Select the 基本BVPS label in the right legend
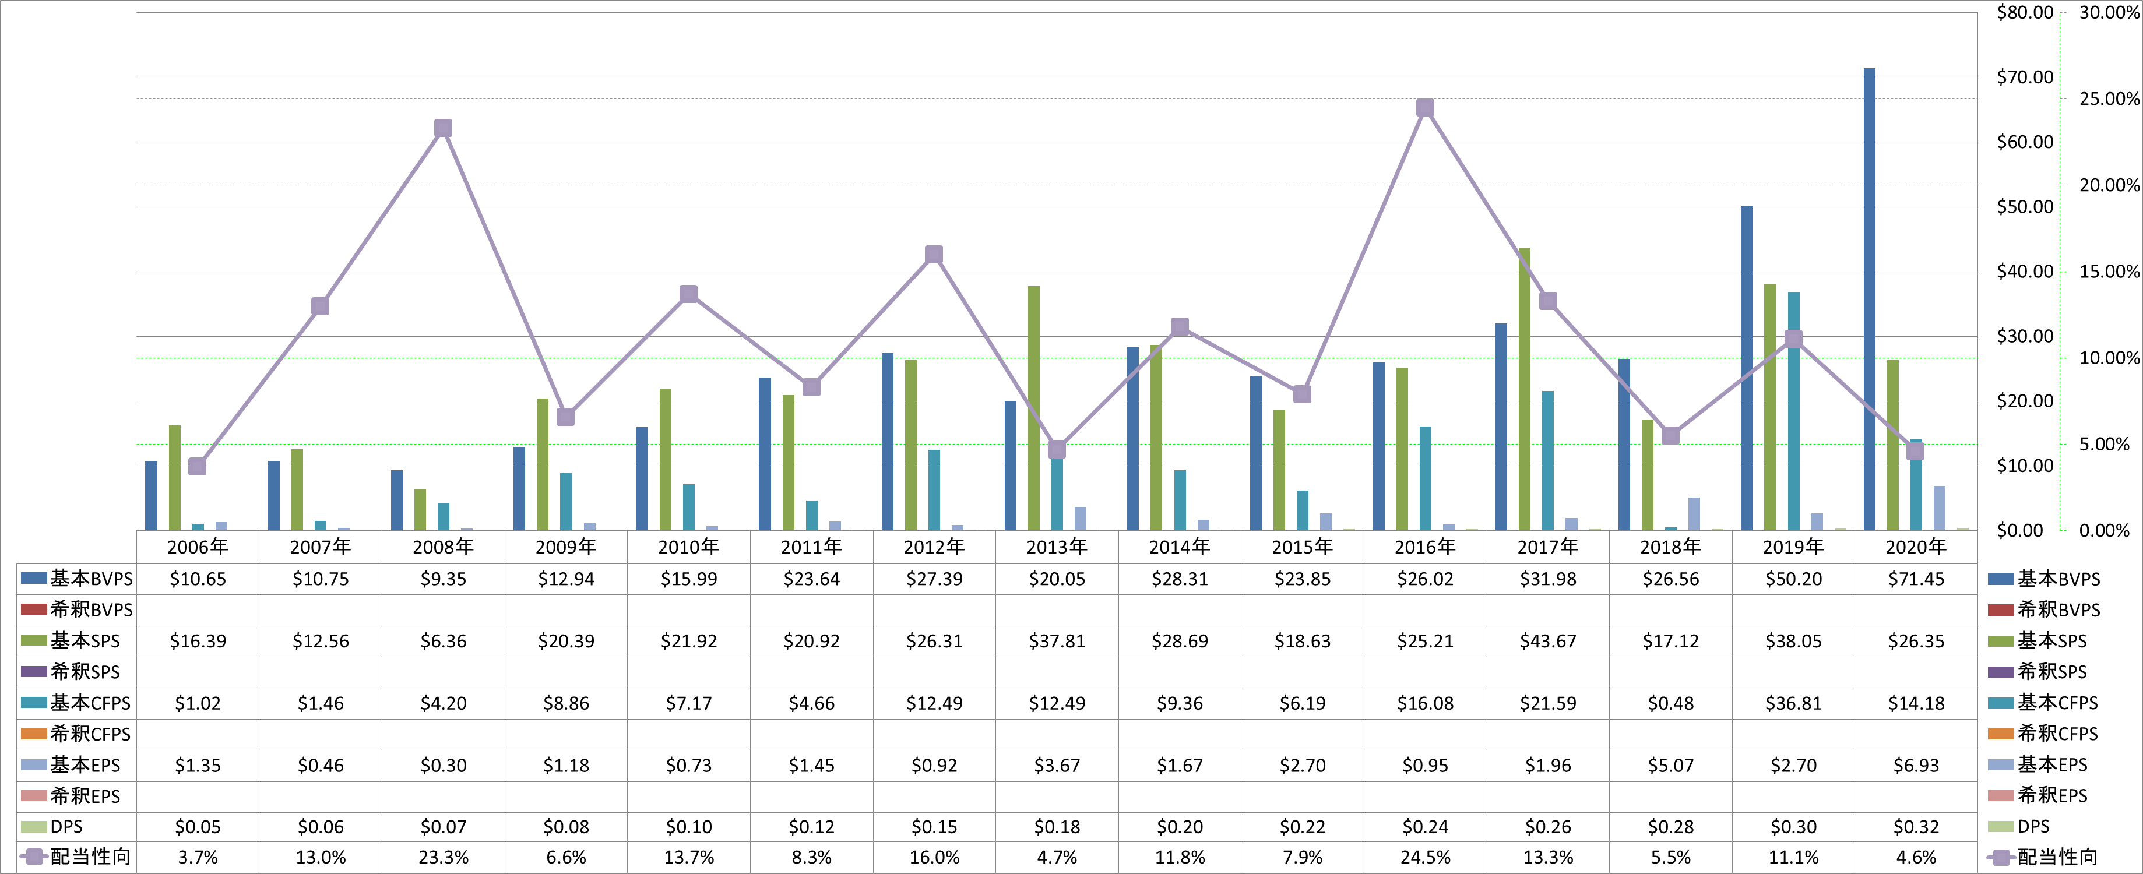 tap(2058, 579)
